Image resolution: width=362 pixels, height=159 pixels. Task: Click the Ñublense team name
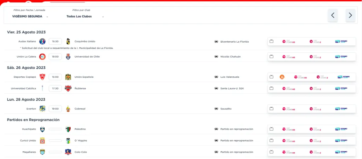pos(80,88)
